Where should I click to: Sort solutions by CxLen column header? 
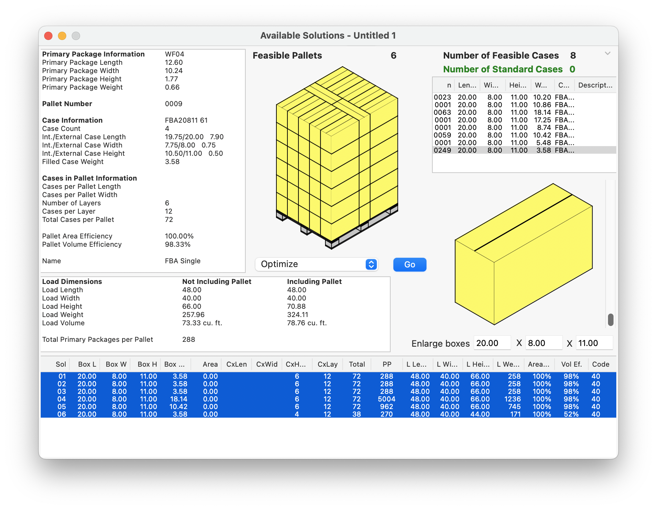[x=237, y=364]
